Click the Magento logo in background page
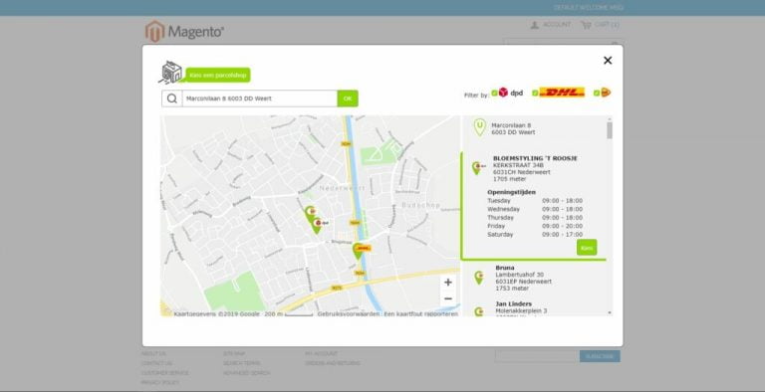Image resolution: width=765 pixels, height=392 pixels. (184, 31)
